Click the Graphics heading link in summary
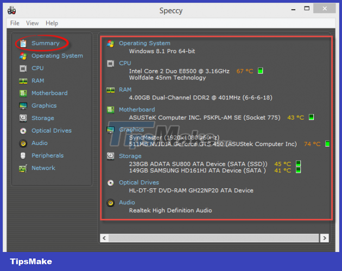Viewport: 342px width, 271px height. coord(131,130)
